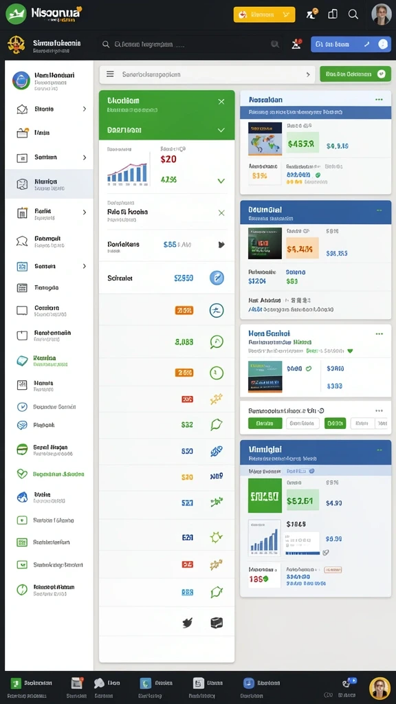Open the user avatar in top-right corner

381,14
